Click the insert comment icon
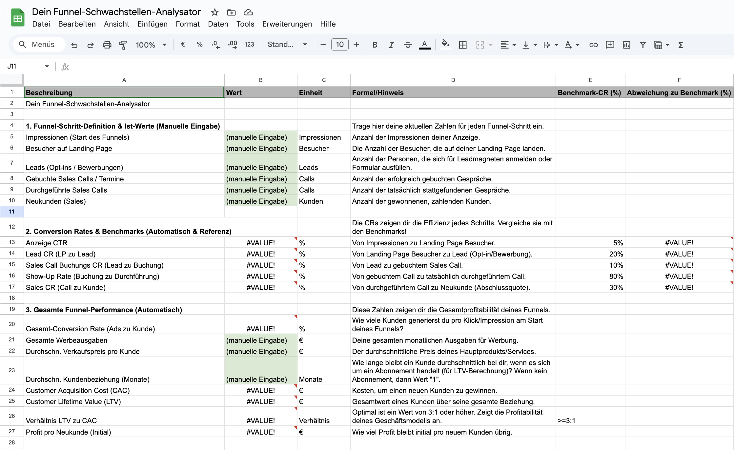The height and width of the screenshot is (450, 734). [610, 45]
